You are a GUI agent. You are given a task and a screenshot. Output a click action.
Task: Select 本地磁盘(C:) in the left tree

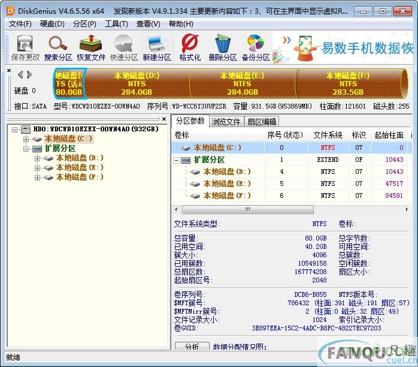(x=68, y=139)
